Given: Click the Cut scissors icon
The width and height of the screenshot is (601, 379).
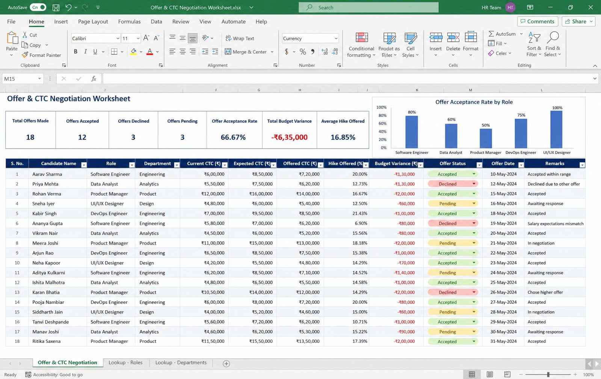Looking at the screenshot, I should pyautogui.click(x=25, y=35).
